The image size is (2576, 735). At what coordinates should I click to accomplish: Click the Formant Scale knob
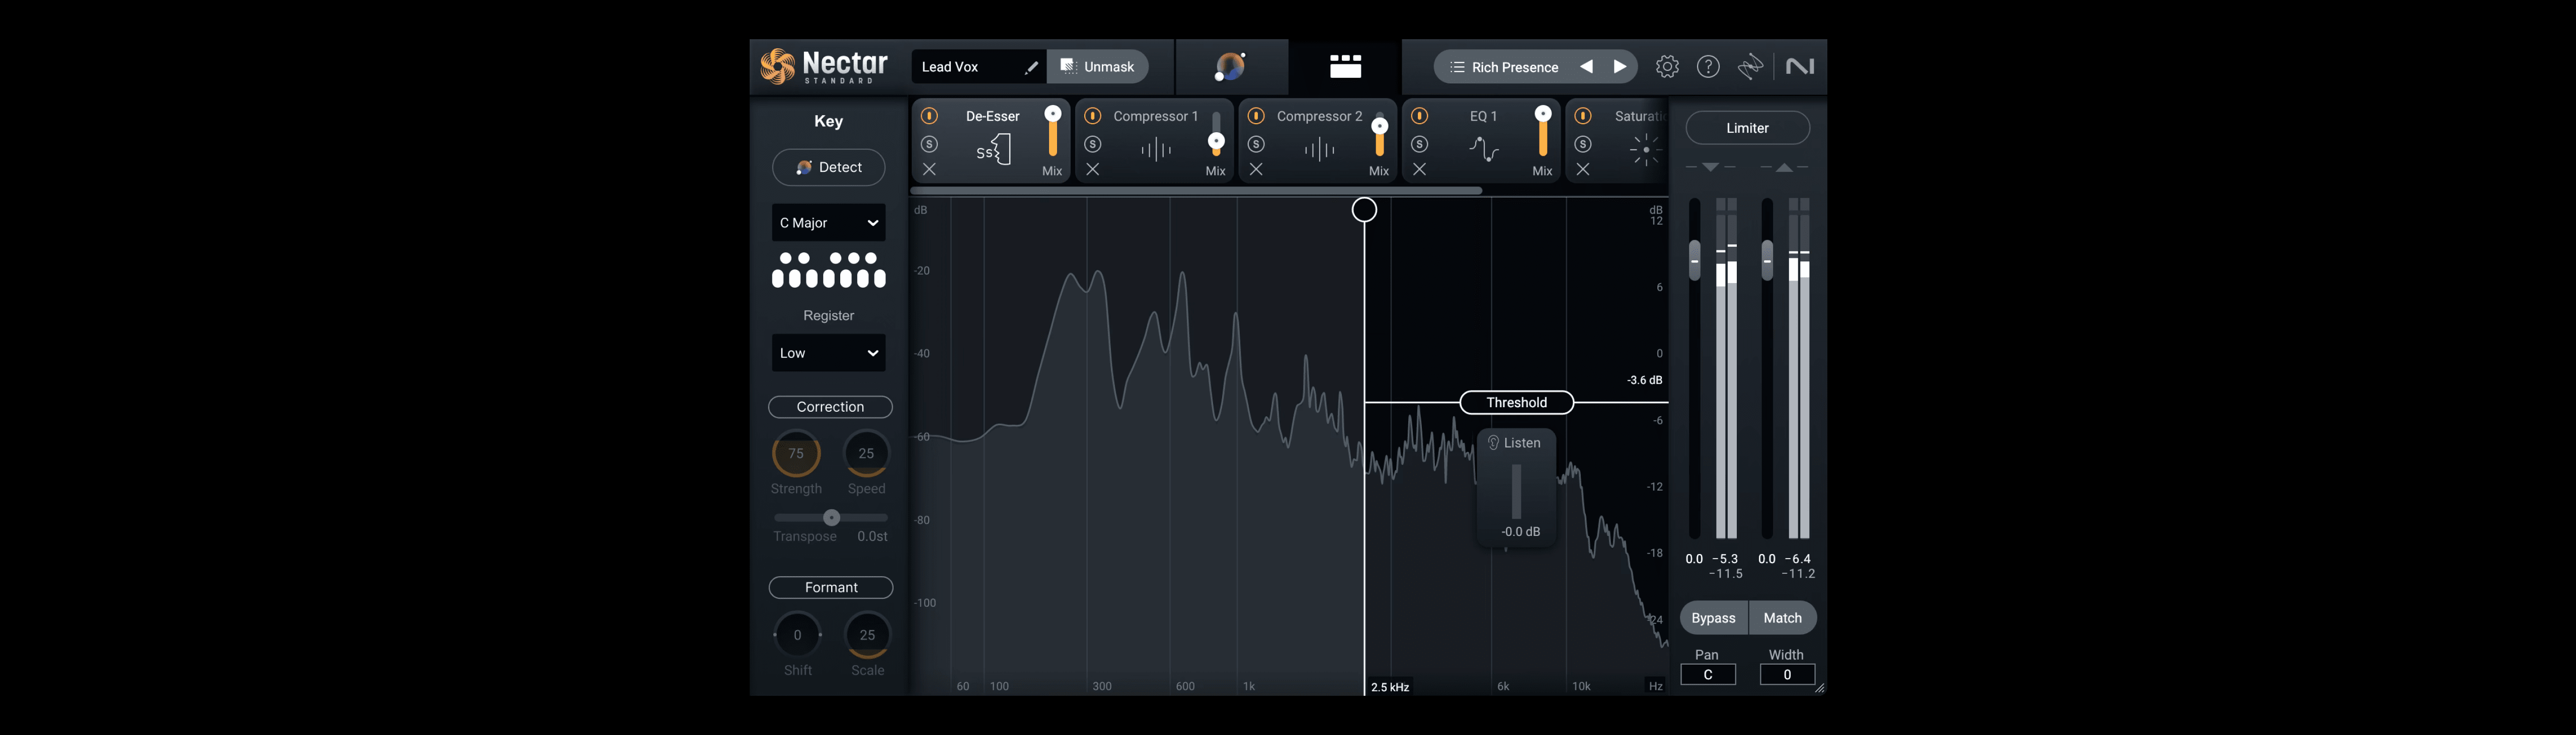867,634
